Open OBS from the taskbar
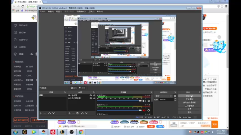 (71, 132)
